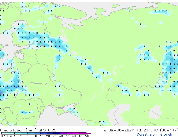This screenshot has height=137, width=178.
Task: Select the legend swatch between 10 and 15
Action: pyautogui.click(x=37, y=133)
